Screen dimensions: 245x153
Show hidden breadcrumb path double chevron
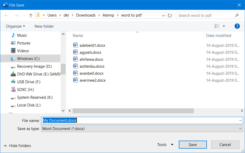point(44,15)
